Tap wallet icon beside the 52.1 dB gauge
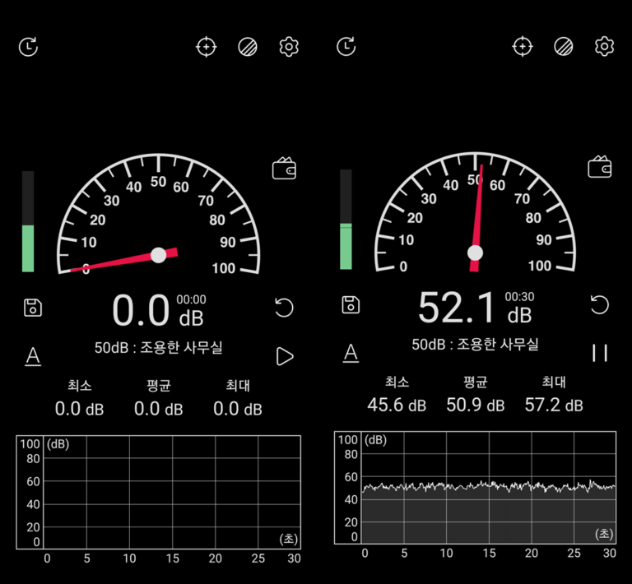 (x=600, y=167)
